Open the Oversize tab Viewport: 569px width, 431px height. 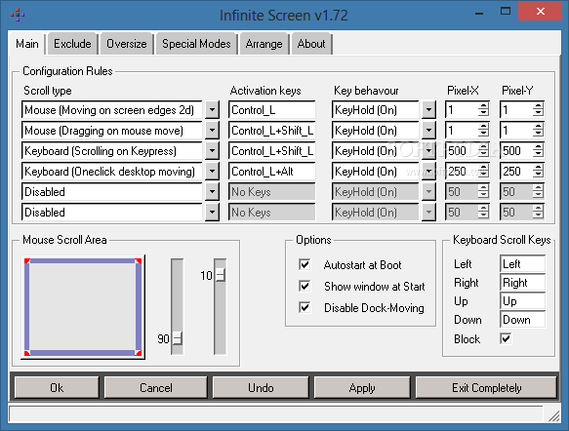(126, 44)
